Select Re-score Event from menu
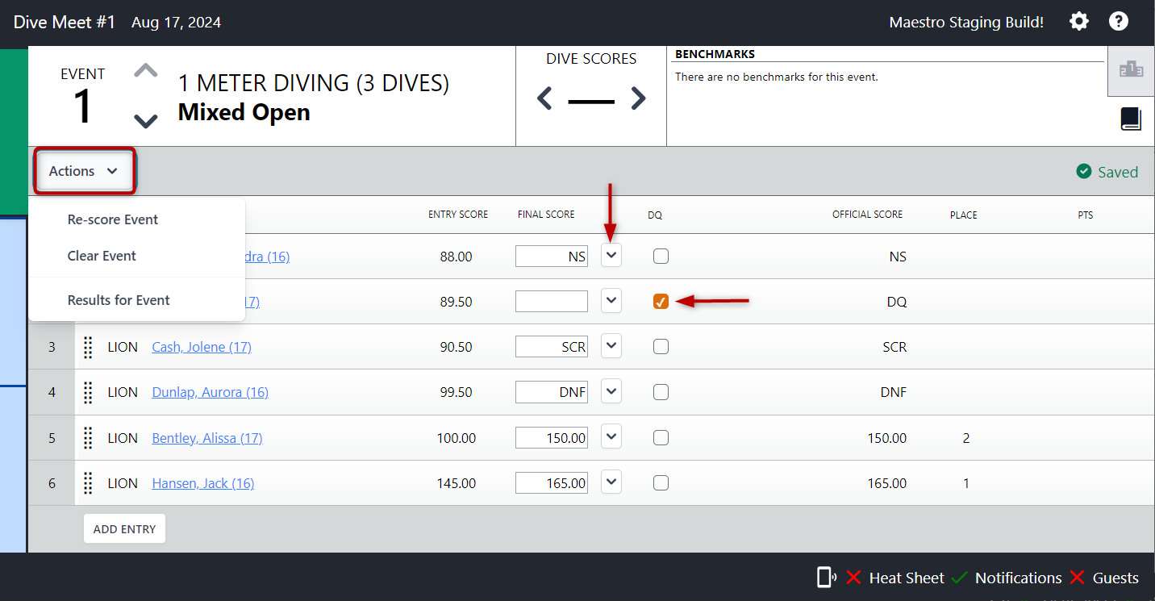This screenshot has height=601, width=1155. point(113,219)
